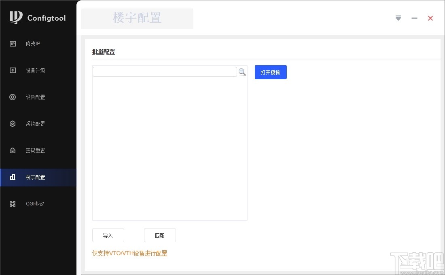
Task: Select the Modify IP sidebar icon
Action: (x=12, y=44)
